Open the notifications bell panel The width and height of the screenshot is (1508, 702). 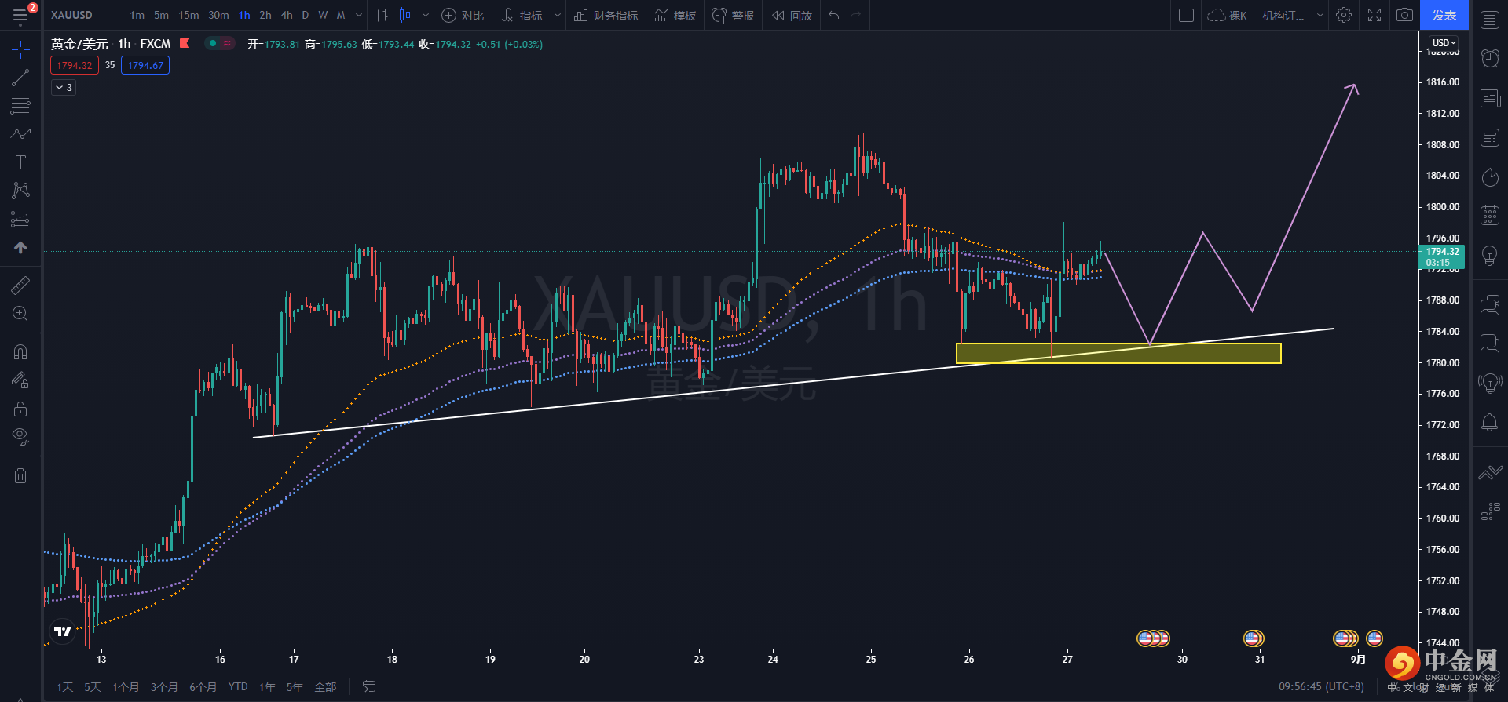[x=1490, y=423]
